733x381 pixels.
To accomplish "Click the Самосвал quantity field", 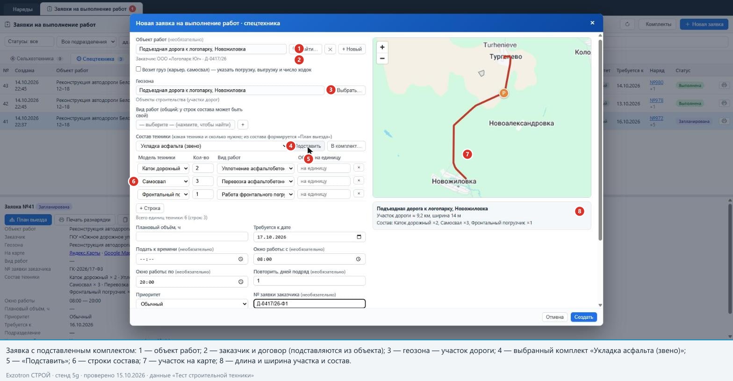I will [x=202, y=181].
